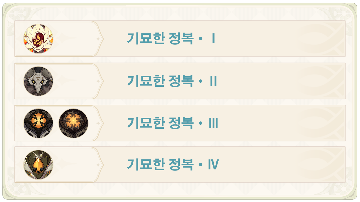The image size is (360, 202).
Task: Select the gray horned mask icon with yellow eyes
Action: coord(38,81)
